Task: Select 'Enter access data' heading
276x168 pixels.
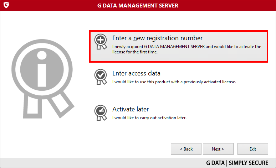Action: (136, 73)
